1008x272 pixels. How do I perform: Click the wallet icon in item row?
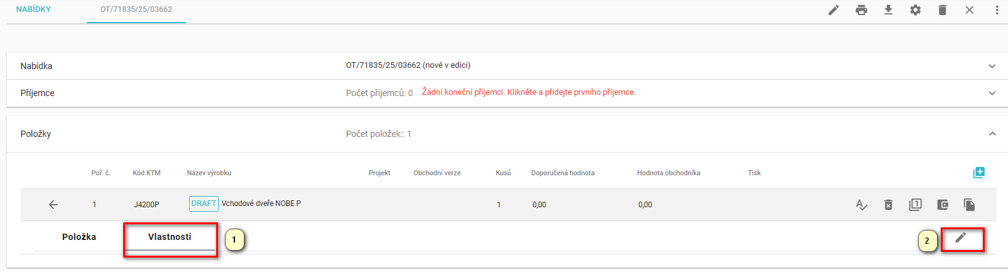[942, 205]
